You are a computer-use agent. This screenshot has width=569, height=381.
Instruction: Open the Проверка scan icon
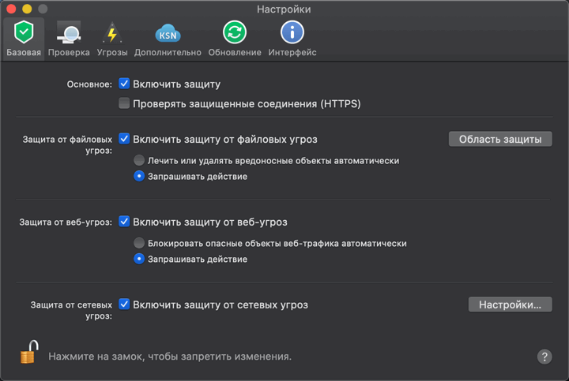point(68,33)
